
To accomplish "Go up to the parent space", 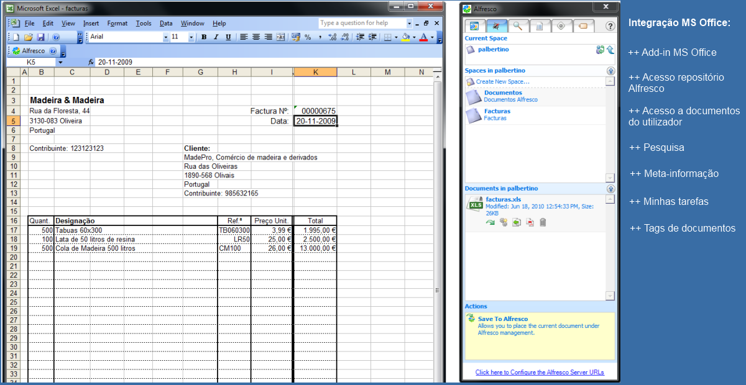I will (x=610, y=50).
